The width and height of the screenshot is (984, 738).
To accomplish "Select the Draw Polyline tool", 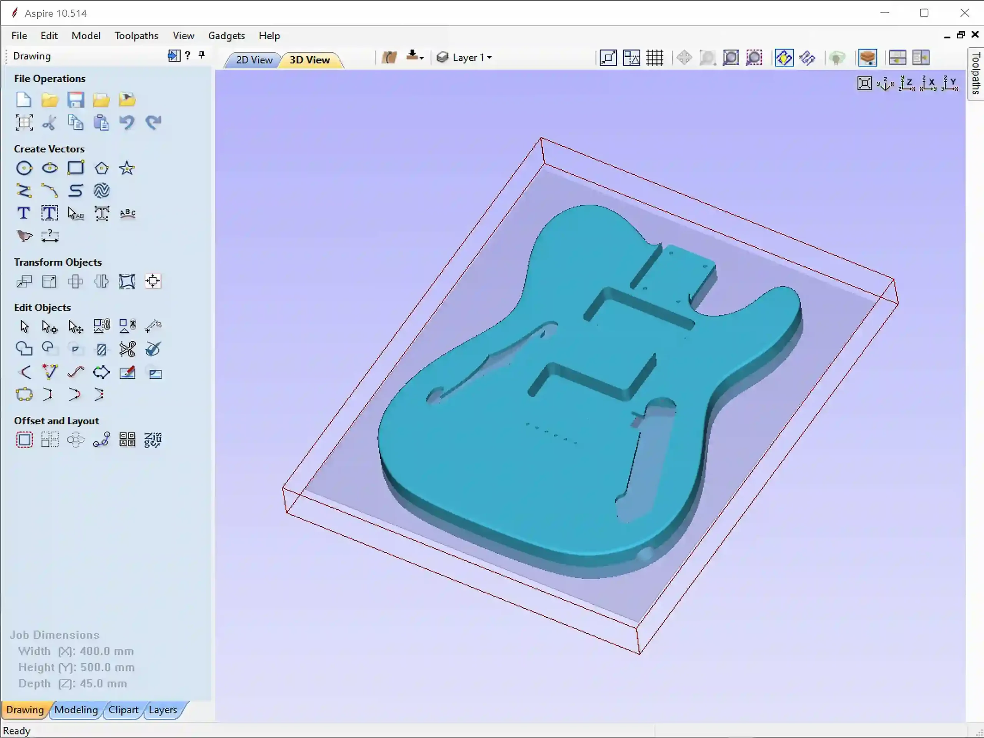I will (x=24, y=191).
